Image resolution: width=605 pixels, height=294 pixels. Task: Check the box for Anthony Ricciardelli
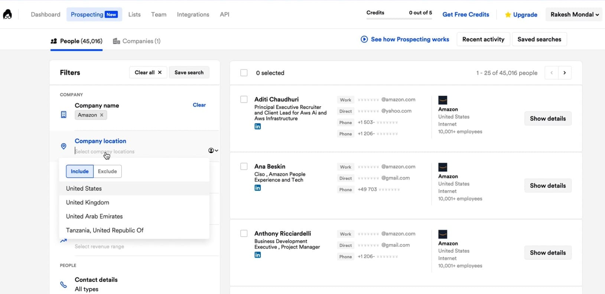tap(244, 234)
